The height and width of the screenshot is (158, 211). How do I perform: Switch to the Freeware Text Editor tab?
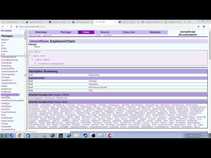tap(152, 22)
